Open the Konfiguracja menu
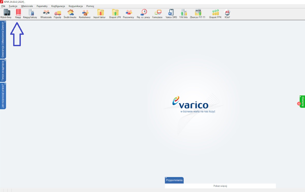Image resolution: width=305 pixels, height=192 pixels. (x=58, y=6)
